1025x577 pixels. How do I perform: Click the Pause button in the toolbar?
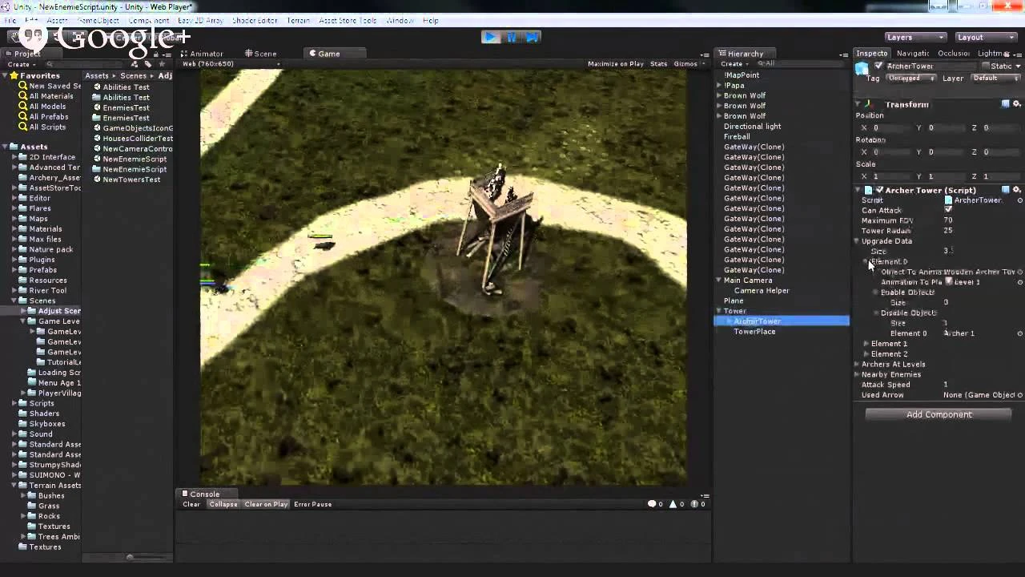click(512, 37)
